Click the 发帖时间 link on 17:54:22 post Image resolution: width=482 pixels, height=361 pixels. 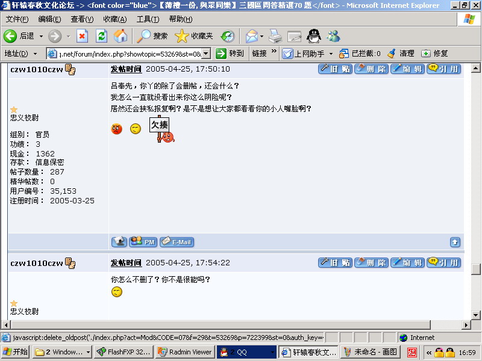(126, 263)
